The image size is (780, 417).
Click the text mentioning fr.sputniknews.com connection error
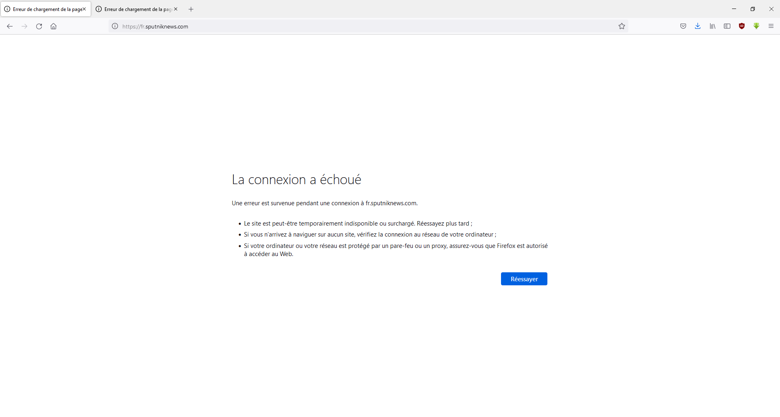click(x=325, y=203)
